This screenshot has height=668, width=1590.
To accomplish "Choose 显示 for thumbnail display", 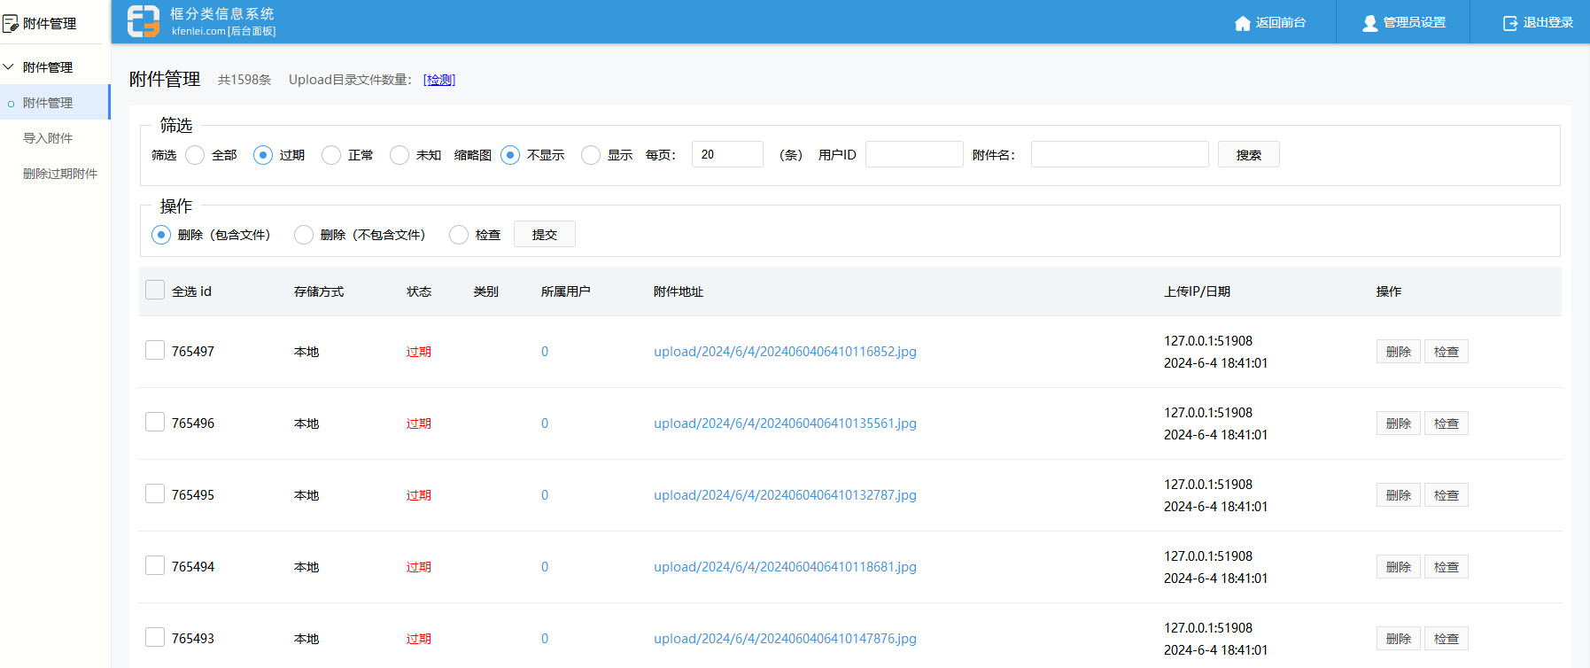I will [591, 155].
